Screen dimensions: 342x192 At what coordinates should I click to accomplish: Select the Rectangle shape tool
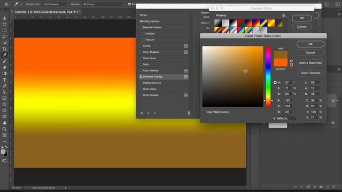click(x=4, y=98)
